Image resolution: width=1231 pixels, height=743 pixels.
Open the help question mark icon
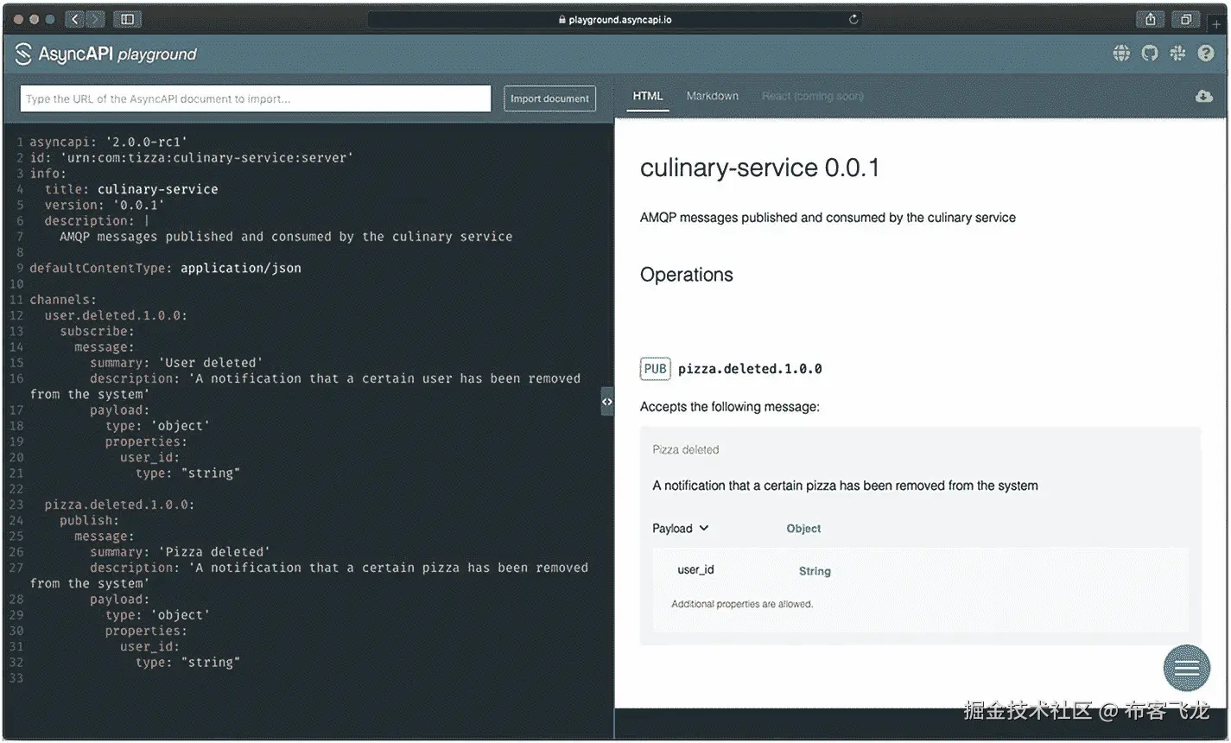pos(1206,54)
